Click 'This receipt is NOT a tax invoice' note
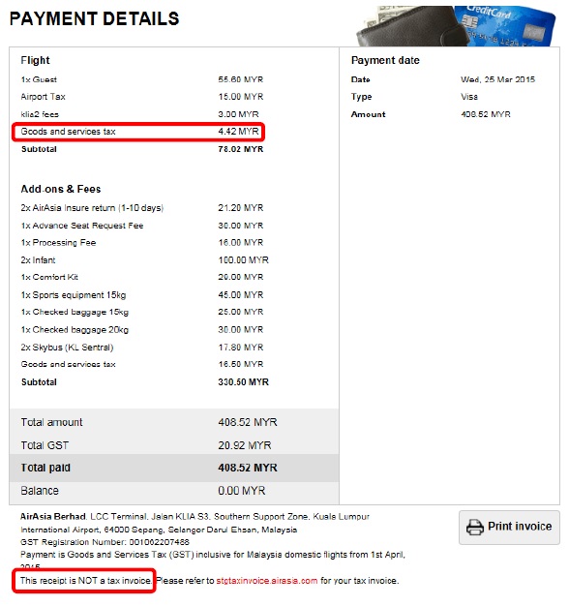Screen dimensions: 569x606 click(86, 581)
